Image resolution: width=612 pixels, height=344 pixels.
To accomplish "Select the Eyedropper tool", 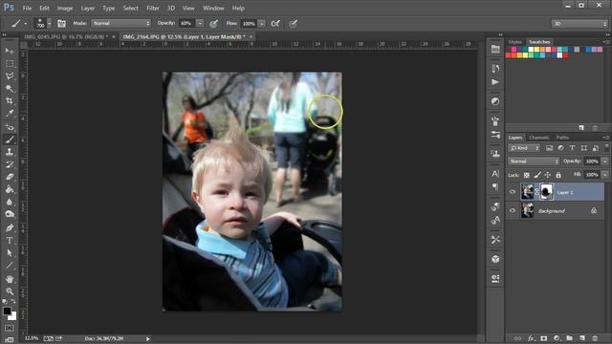I will (x=10, y=114).
